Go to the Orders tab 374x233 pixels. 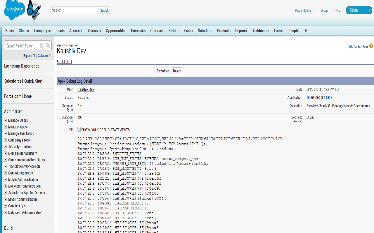(174, 31)
